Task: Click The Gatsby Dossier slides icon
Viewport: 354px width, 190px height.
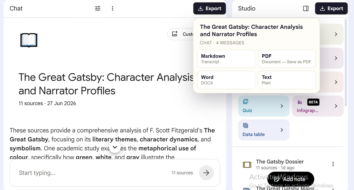Action: tap(247, 165)
